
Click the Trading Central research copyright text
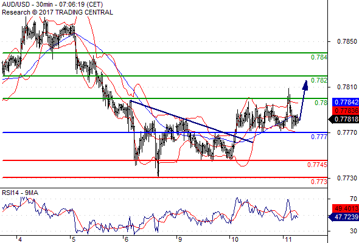coord(57,12)
